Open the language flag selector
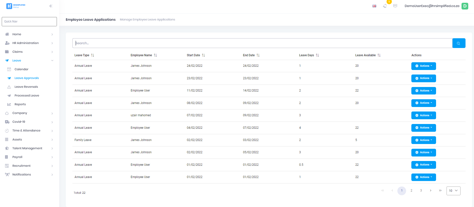The image size is (474, 207). 374,6
